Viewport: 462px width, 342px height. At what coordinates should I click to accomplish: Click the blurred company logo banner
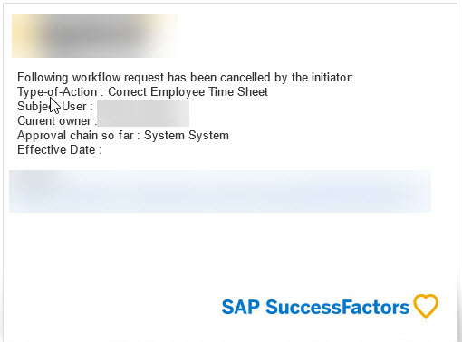(94, 36)
